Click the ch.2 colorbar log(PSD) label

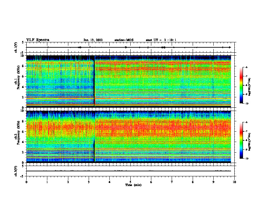[x=250, y=142]
